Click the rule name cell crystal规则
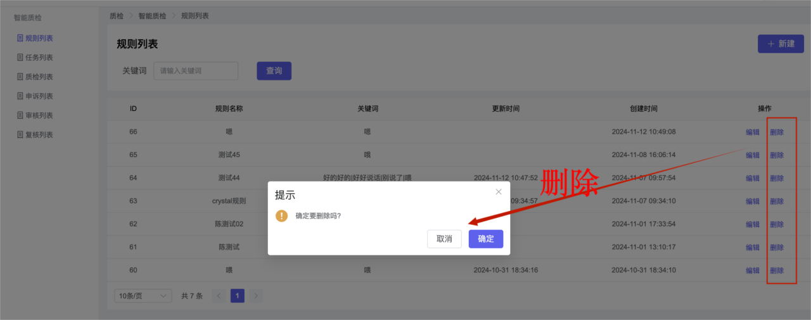 (x=229, y=202)
